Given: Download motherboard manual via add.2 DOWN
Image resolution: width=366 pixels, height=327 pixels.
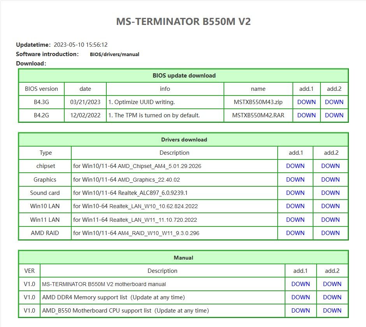Looking at the screenshot, I should 332,284.
